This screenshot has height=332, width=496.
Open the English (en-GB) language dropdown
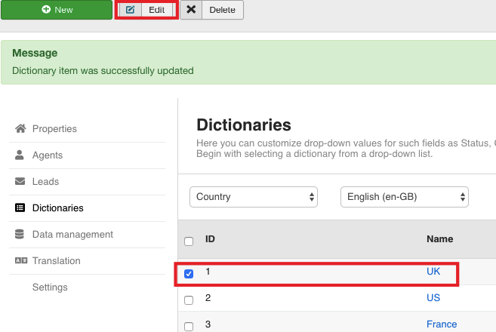pos(404,197)
